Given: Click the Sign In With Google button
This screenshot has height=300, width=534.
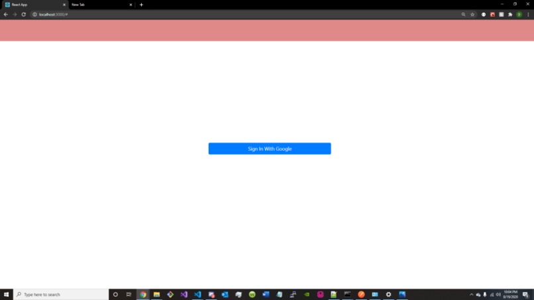Looking at the screenshot, I should click(x=270, y=149).
